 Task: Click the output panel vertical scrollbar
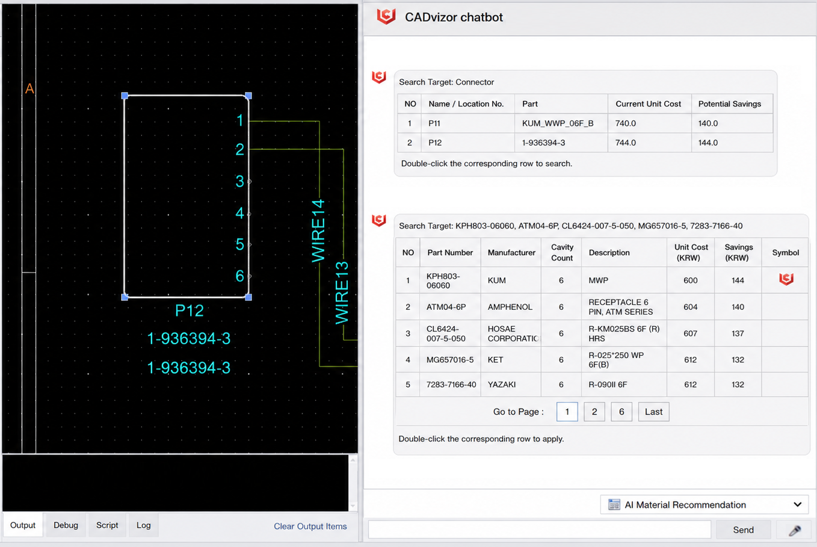353,483
